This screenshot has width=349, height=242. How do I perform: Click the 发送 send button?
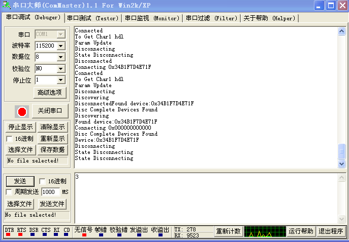tap(20, 181)
